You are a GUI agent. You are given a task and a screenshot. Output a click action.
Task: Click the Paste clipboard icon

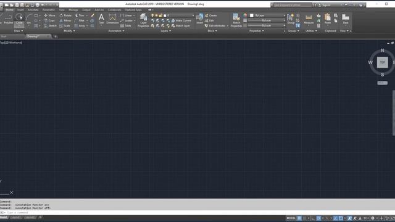click(328, 19)
